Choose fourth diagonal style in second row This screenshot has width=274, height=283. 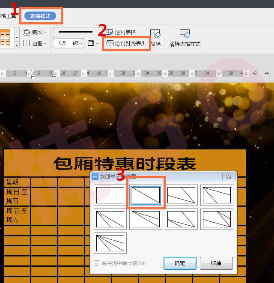point(217,219)
